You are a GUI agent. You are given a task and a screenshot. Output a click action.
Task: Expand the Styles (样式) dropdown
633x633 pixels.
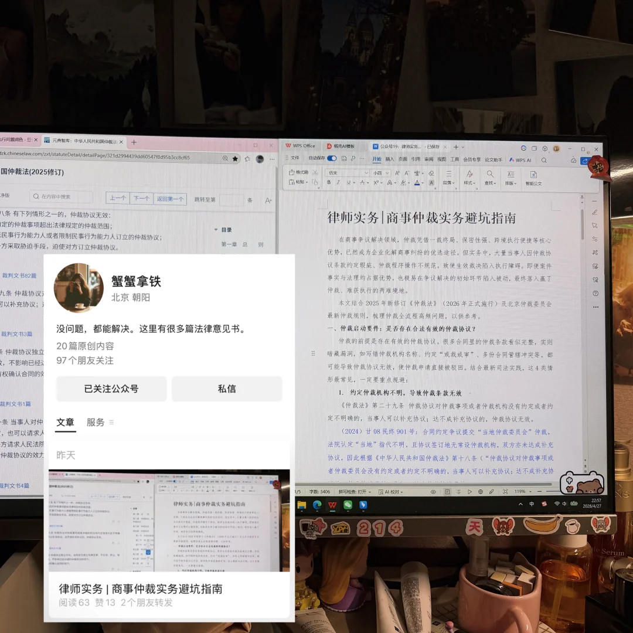[469, 183]
